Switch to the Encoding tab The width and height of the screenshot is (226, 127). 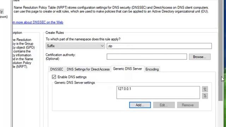[152, 69]
